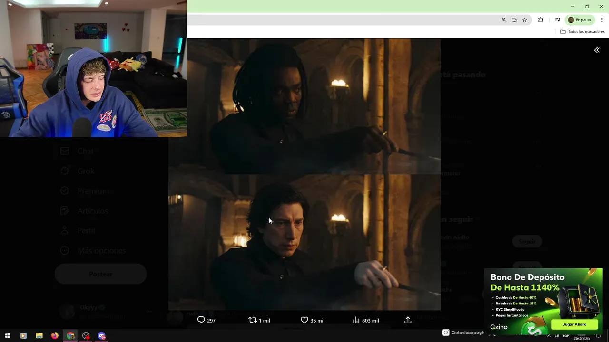Bookmark this page with the star icon
Screen dimensions: 609x342
pos(525,20)
